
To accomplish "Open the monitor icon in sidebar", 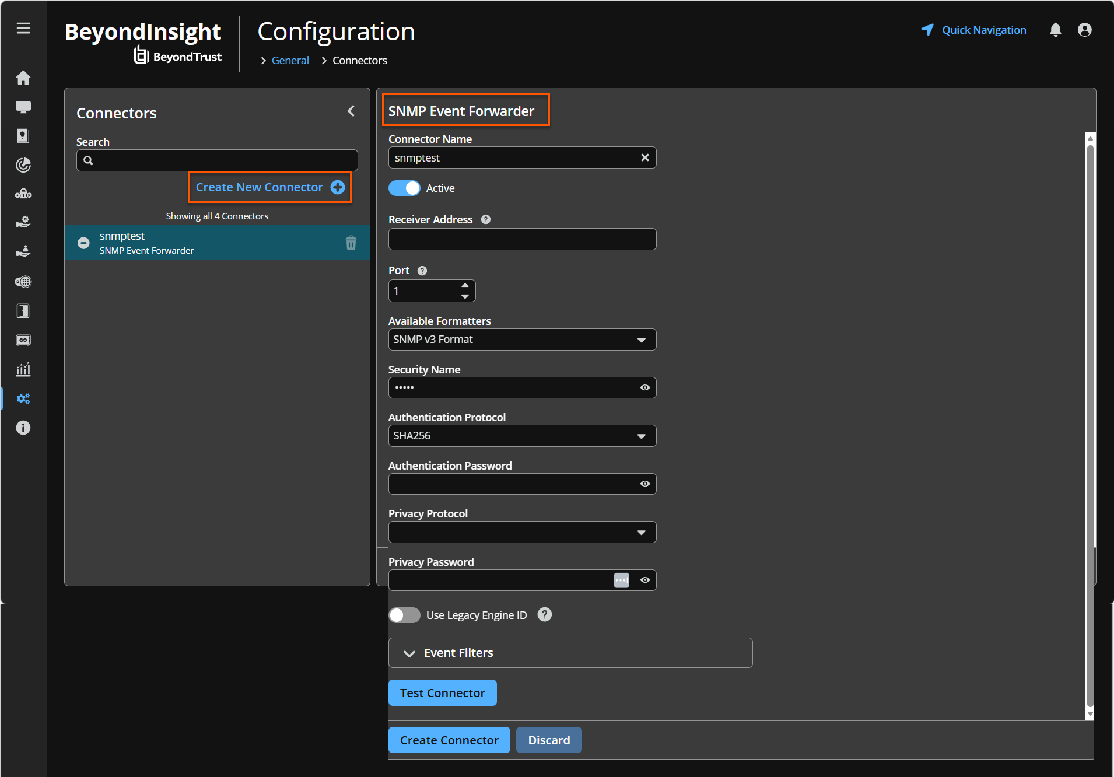I will pos(23,107).
